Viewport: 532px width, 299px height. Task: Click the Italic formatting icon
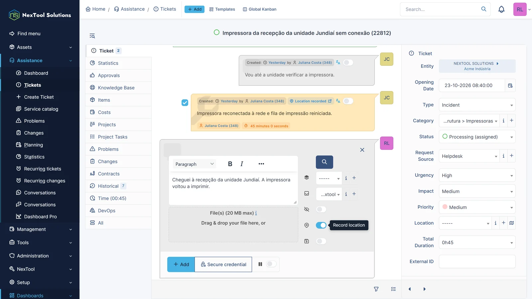click(x=242, y=164)
